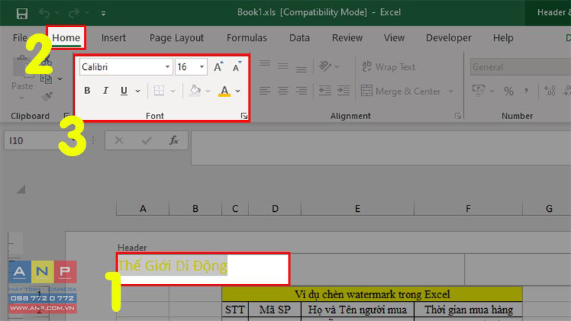
Task: Toggle Italic formatting
Action: pos(105,91)
